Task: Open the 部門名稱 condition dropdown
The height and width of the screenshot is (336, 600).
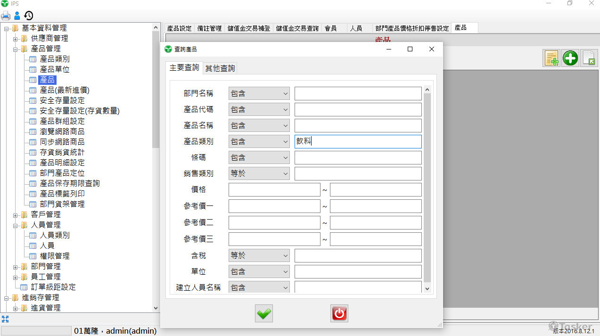Action: [259, 93]
